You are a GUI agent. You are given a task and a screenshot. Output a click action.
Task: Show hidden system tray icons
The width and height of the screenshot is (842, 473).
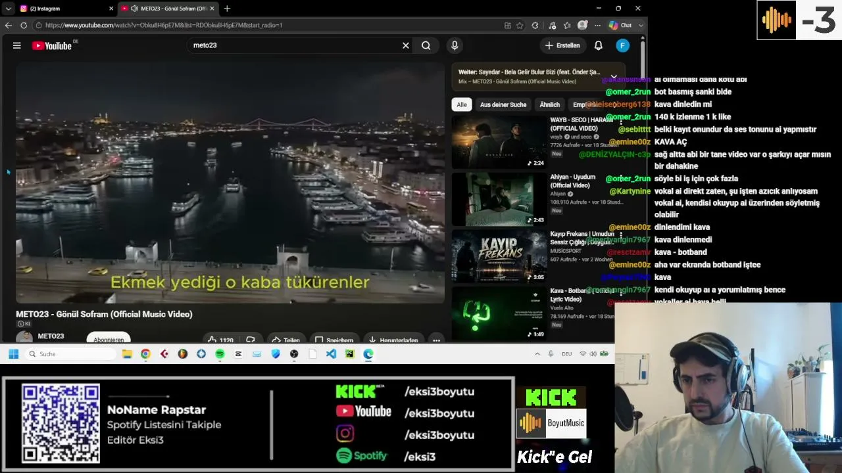(x=537, y=354)
